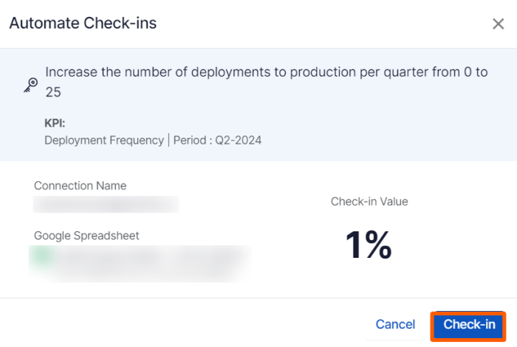This screenshot has height=347, width=517.
Task: Click the Automate Check-ins title
Action: point(83,24)
